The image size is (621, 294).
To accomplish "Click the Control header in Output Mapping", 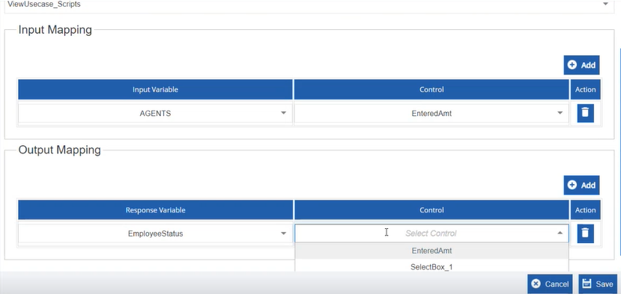I will coord(431,210).
